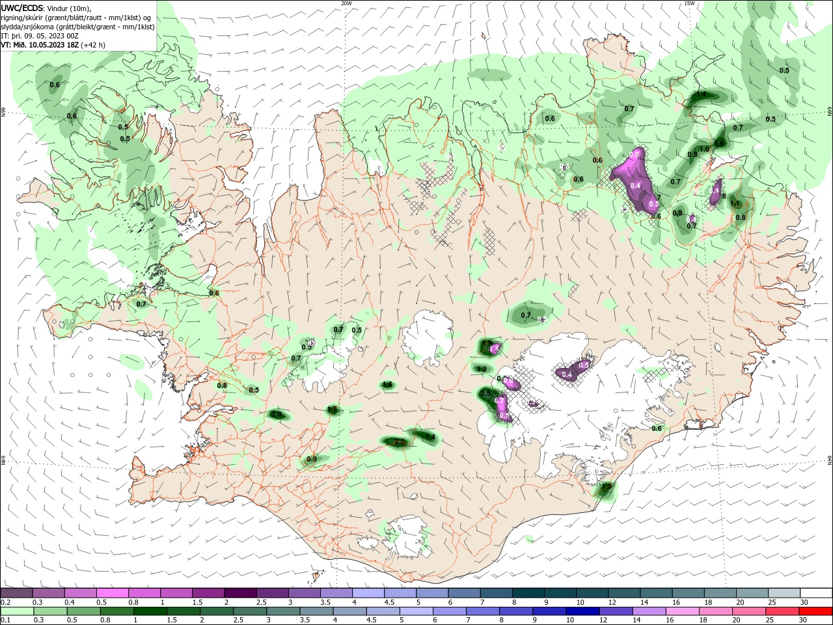Pick the darkest purple snow swatch between 2 and 2.5

coord(239,592)
